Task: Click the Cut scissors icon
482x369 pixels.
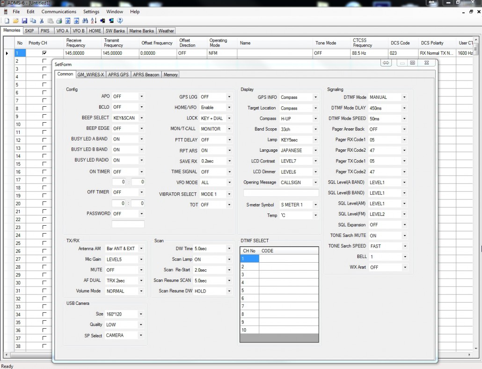Action: (42, 21)
